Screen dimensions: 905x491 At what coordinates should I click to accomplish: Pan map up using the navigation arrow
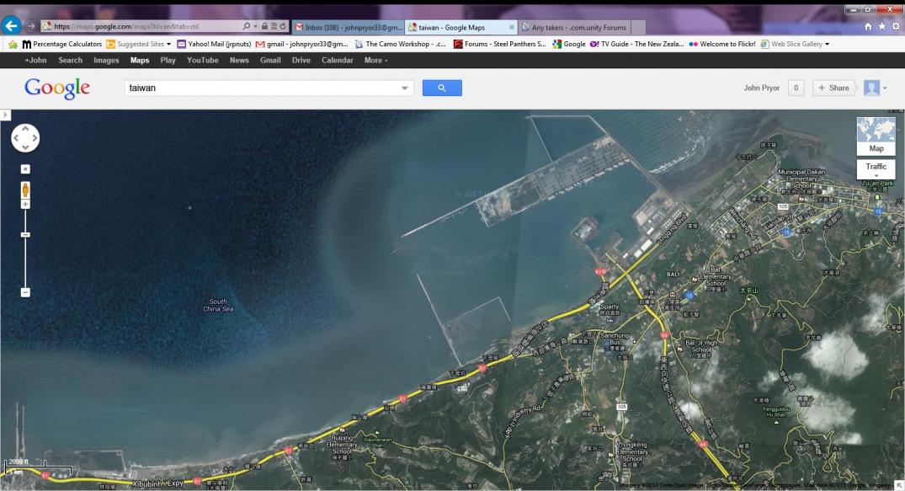point(25,129)
